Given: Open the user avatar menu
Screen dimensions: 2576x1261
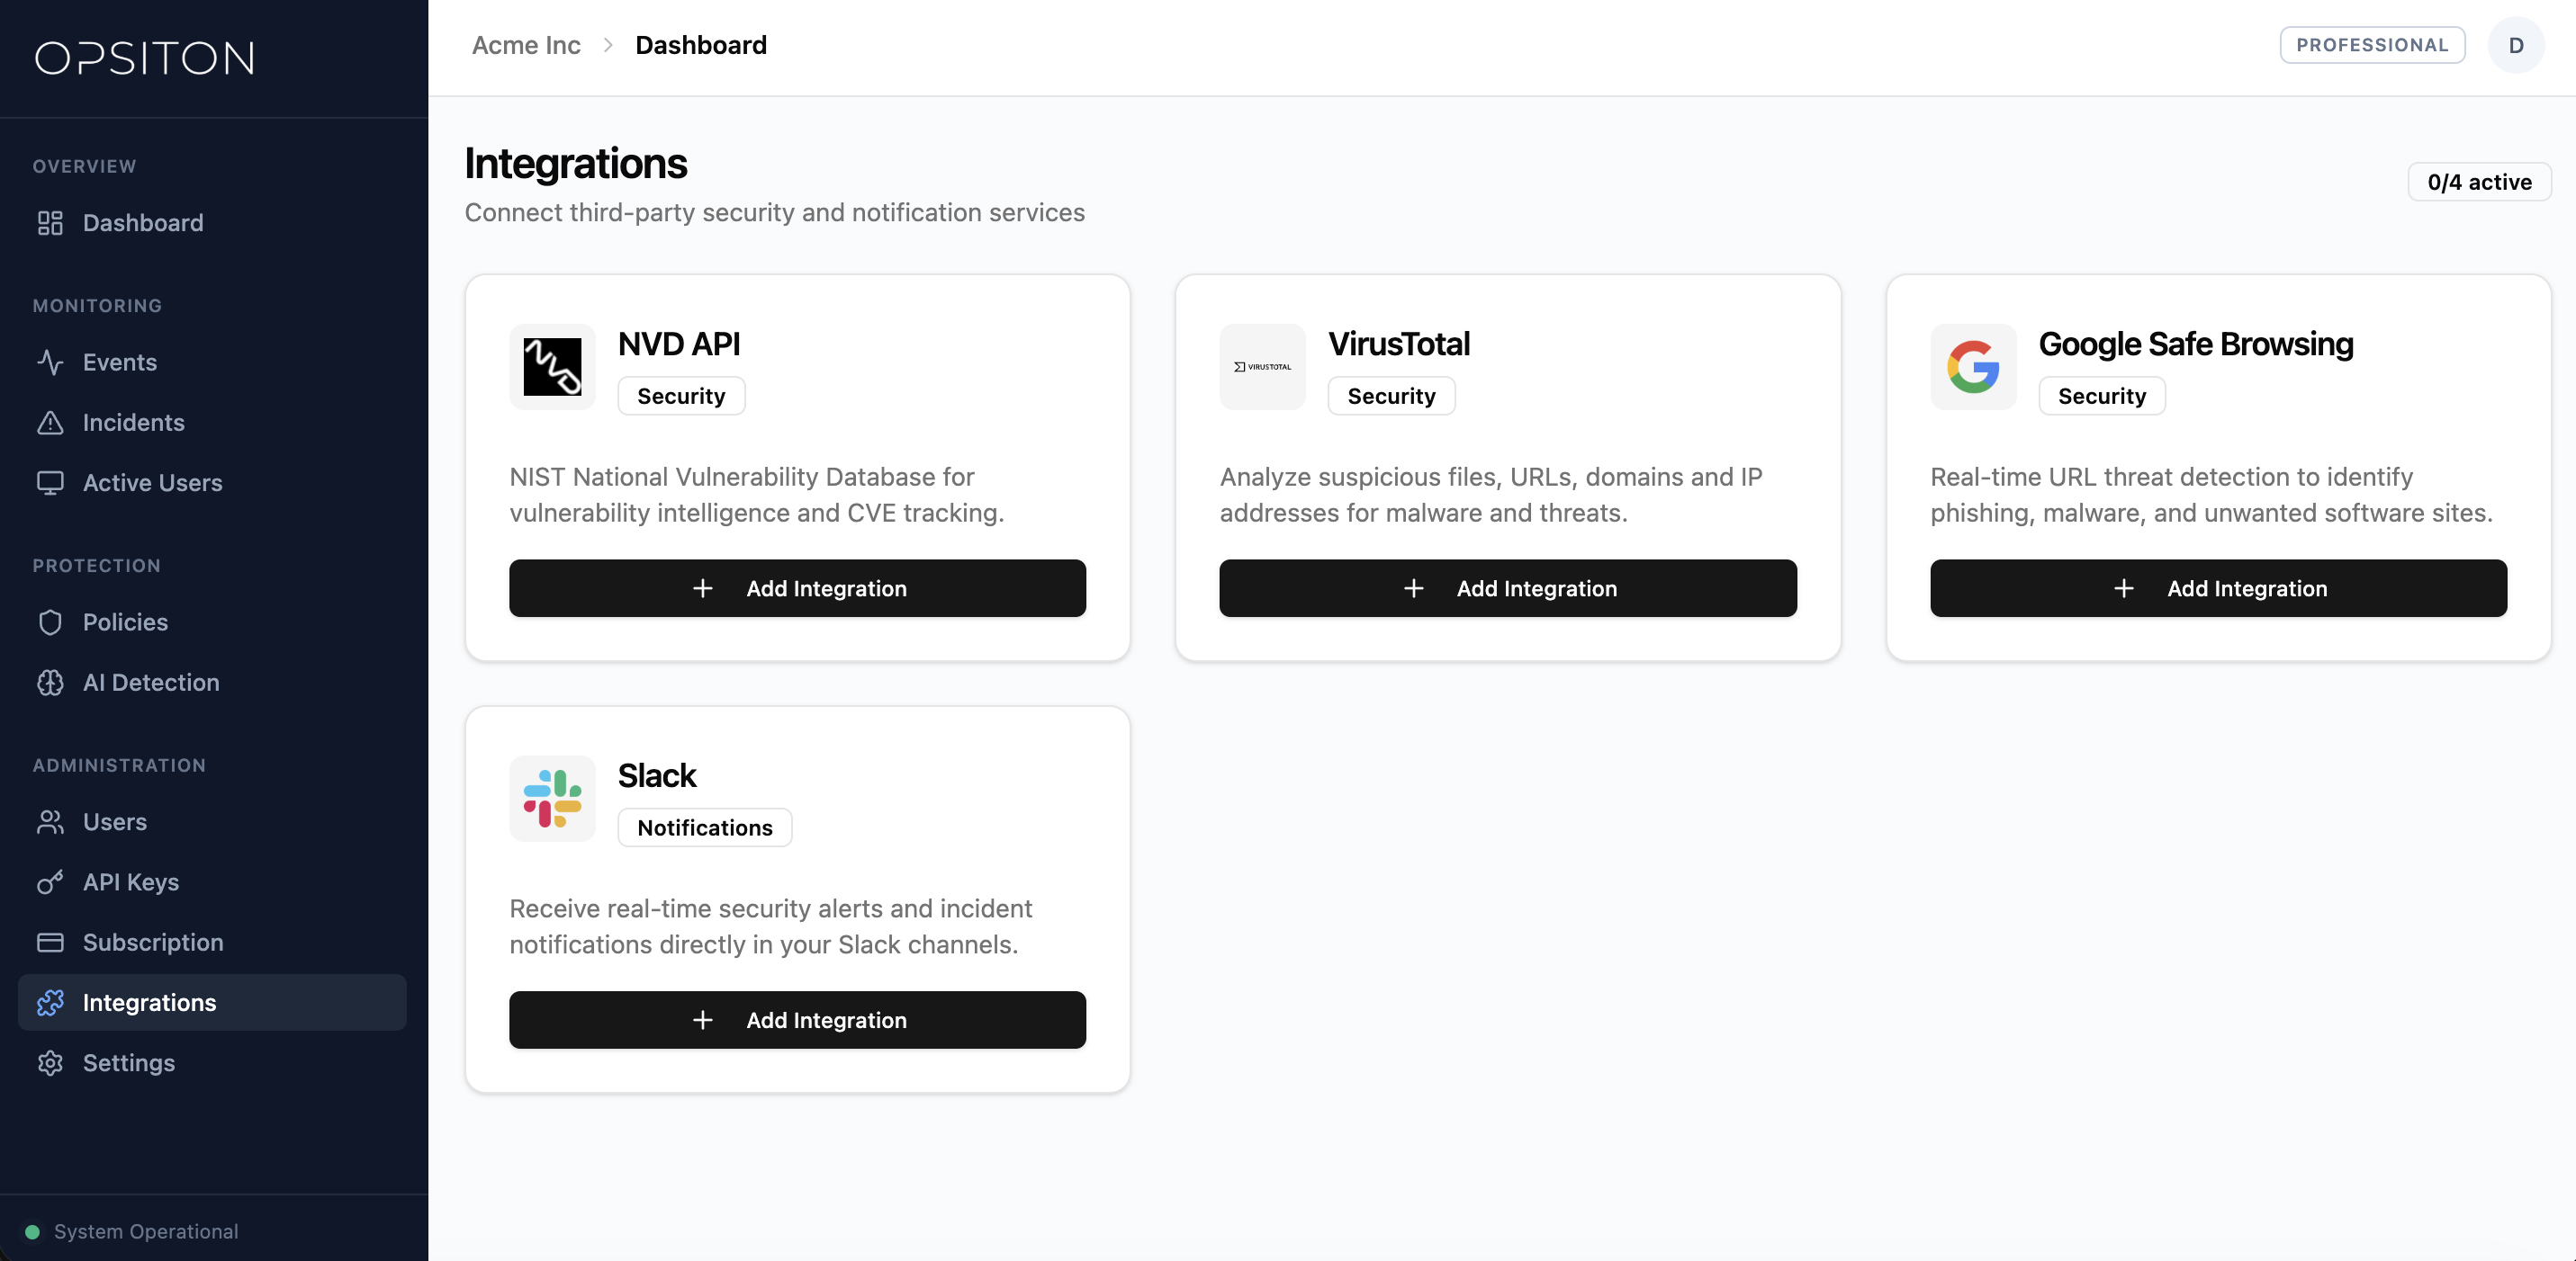Looking at the screenshot, I should tap(2517, 44).
